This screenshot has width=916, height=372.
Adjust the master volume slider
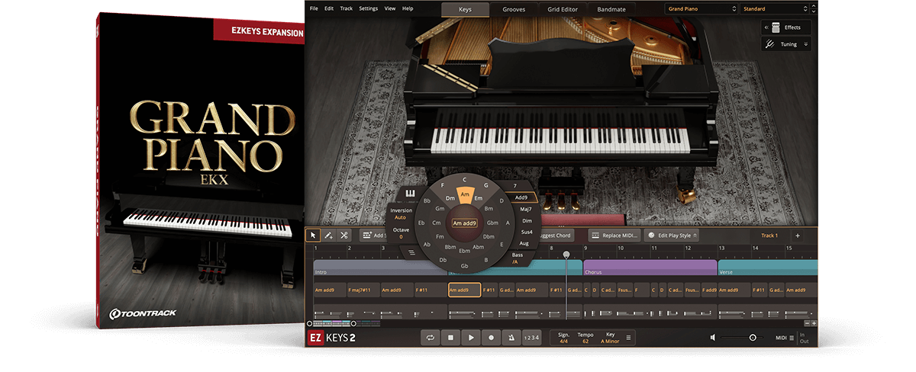753,338
